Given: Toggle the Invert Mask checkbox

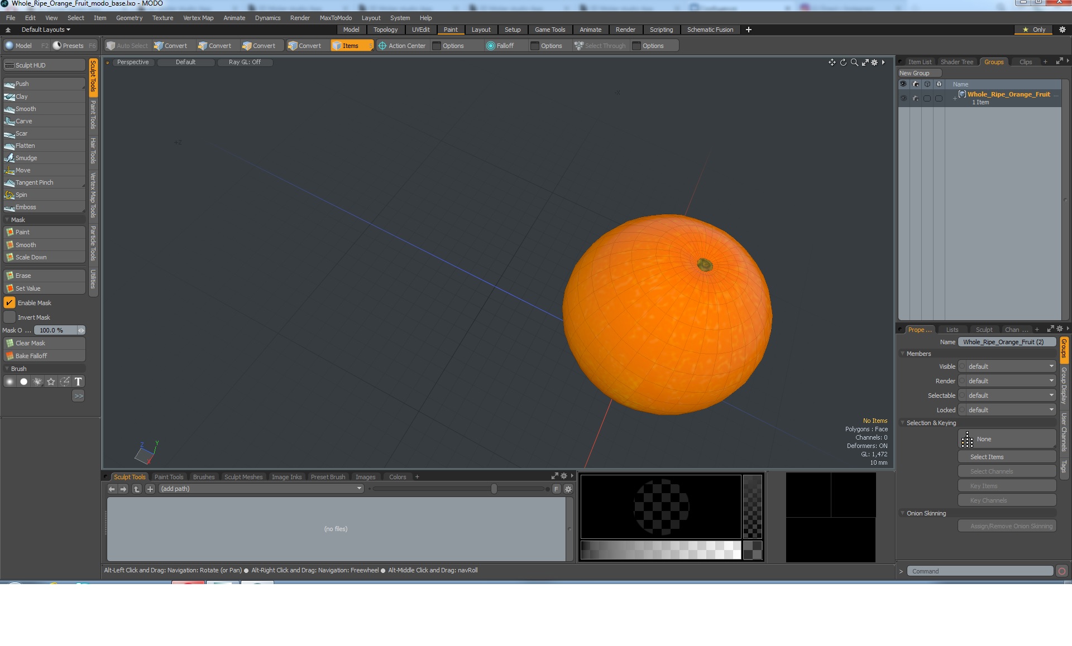Looking at the screenshot, I should click(9, 317).
